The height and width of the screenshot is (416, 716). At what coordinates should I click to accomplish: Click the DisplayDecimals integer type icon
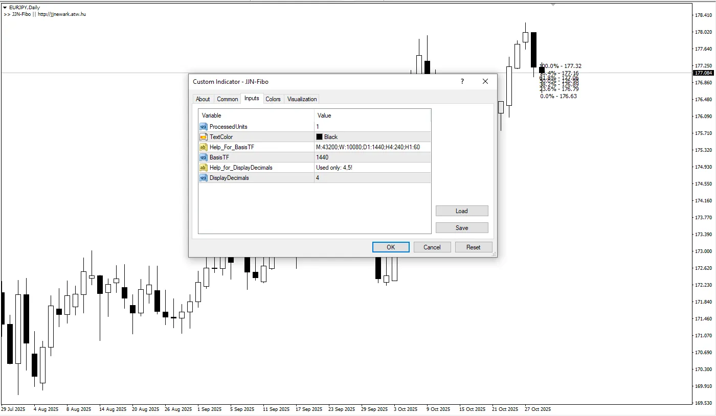(203, 178)
